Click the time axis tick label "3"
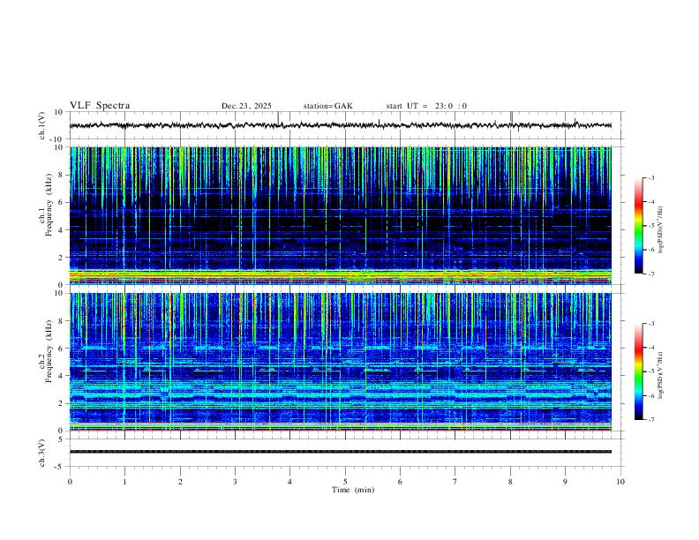 tap(235, 482)
